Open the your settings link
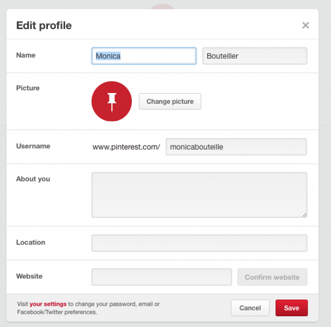331x327 pixels. 48,304
